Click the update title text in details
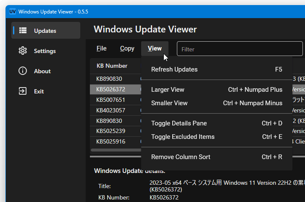Image resolution: width=305 pixels, height=202 pixels. pos(227,186)
